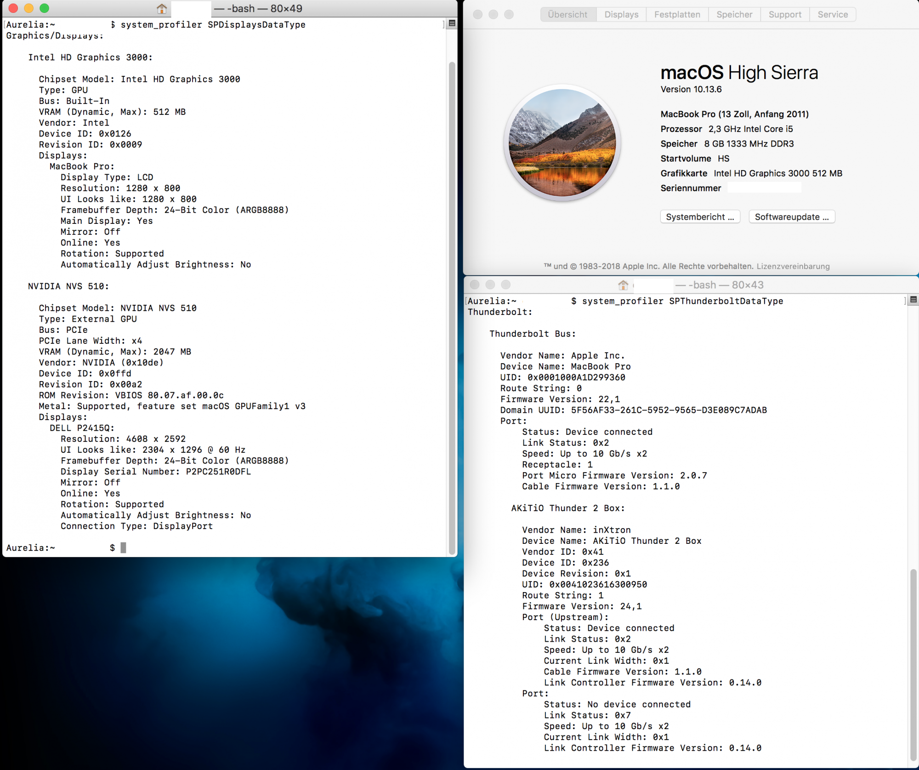Screen dimensions: 919x770
Task: Click the home folder icon in the 80×43 terminal title
Action: pos(623,285)
